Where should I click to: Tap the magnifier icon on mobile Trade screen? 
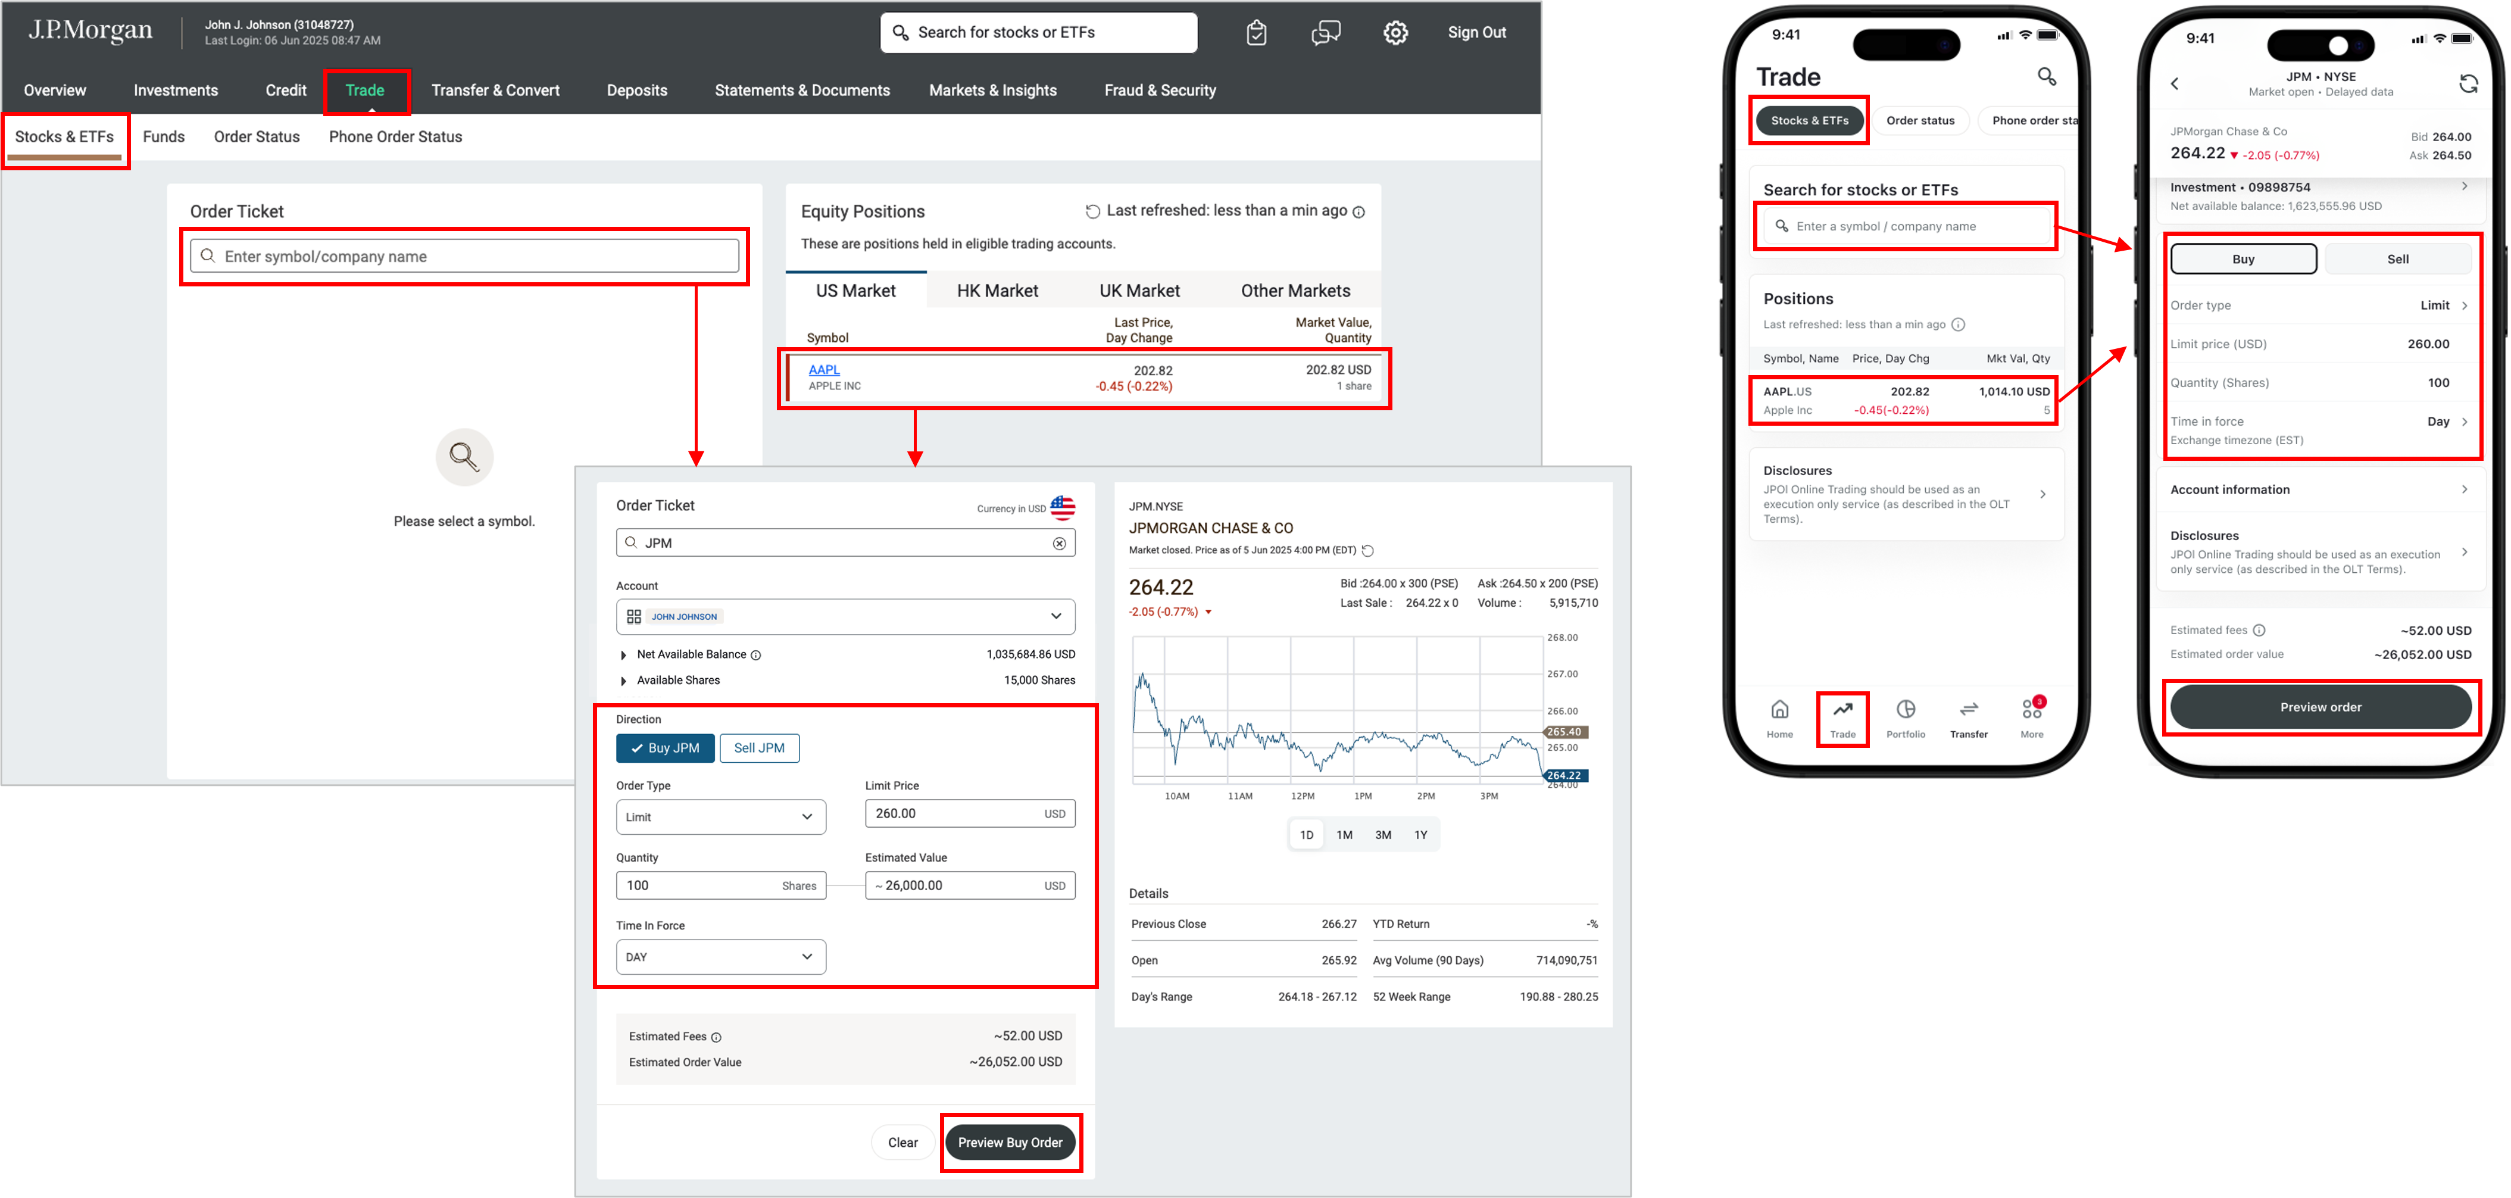click(2046, 76)
